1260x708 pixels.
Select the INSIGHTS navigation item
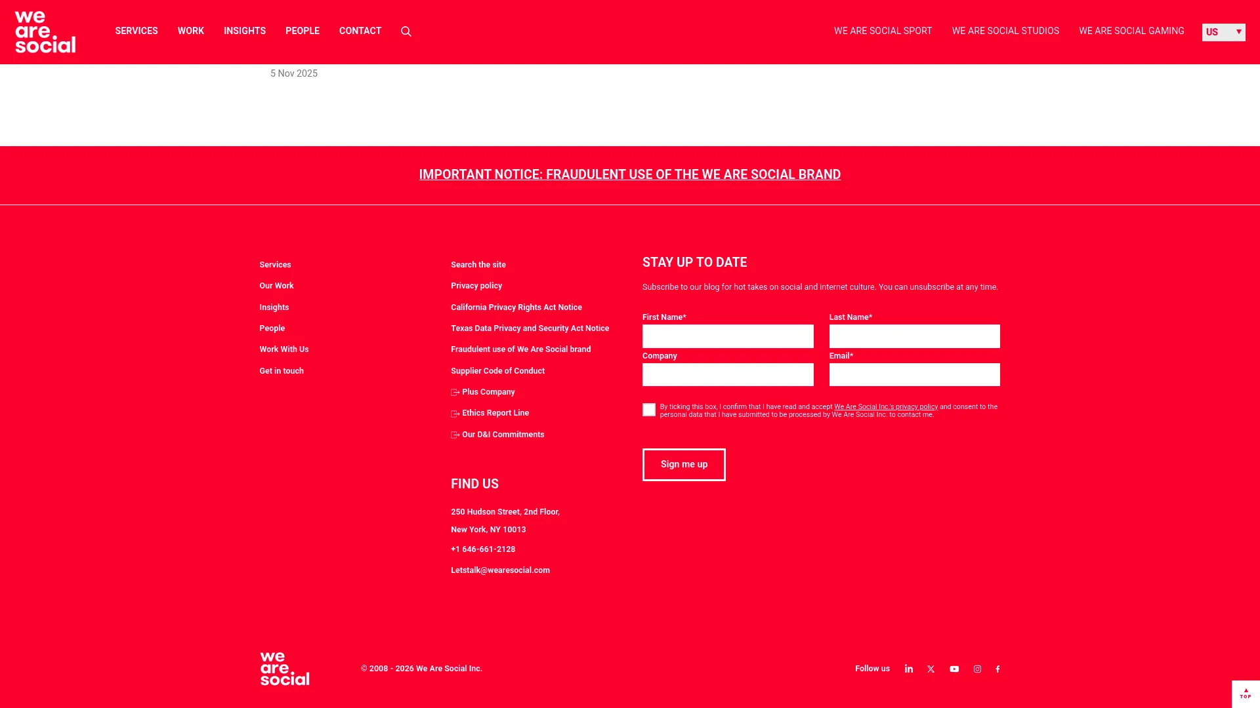click(x=244, y=31)
